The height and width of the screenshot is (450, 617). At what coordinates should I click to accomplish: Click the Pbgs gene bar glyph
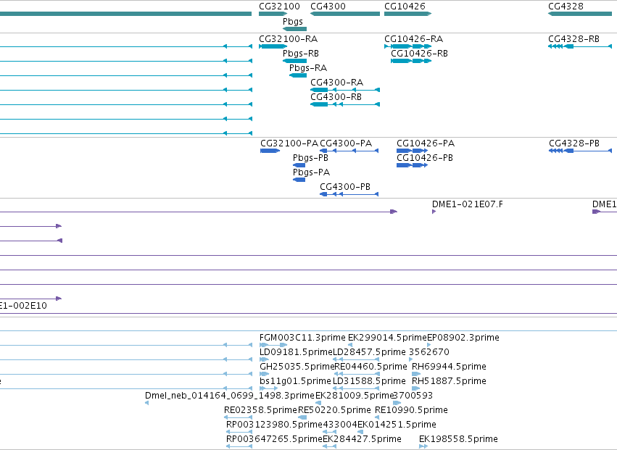point(294,29)
